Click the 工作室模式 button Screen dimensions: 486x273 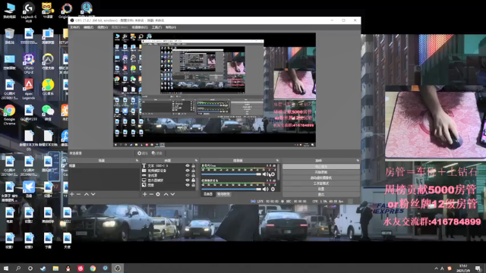coord(320,184)
